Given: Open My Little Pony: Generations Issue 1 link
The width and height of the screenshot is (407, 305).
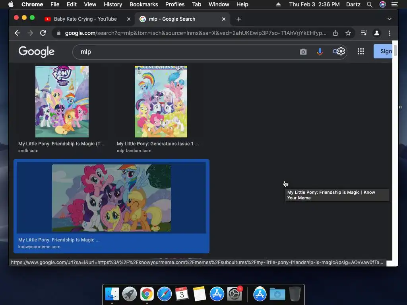Looking at the screenshot, I should (x=158, y=144).
